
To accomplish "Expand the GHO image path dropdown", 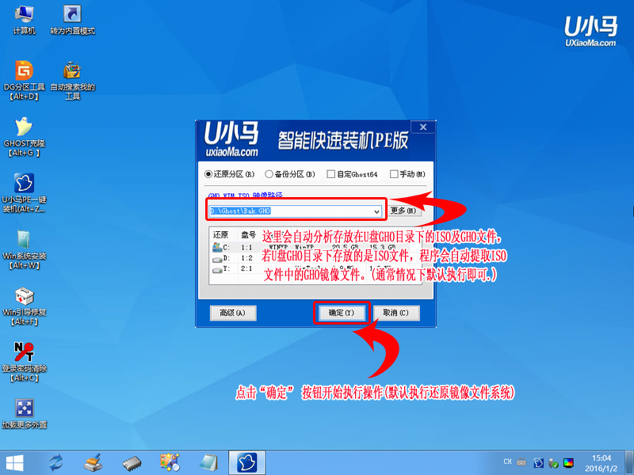I will click(x=378, y=211).
